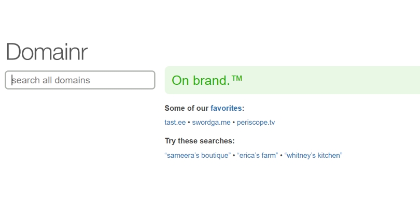
Task: Click the "Try these searches:" heading
Action: tap(200, 141)
